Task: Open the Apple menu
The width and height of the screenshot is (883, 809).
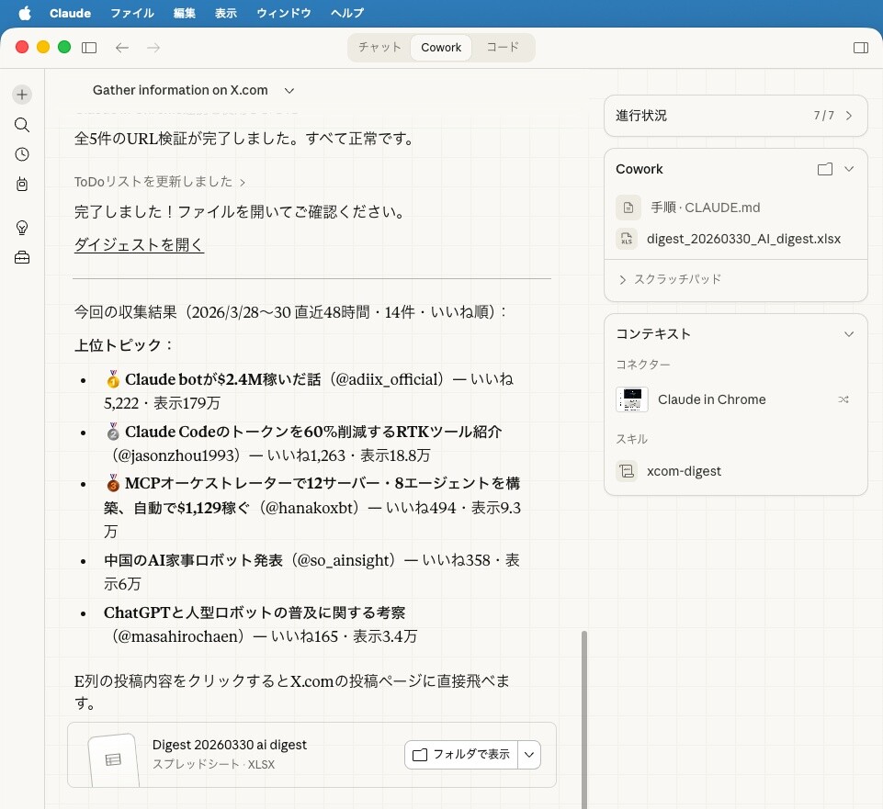Action: click(25, 13)
